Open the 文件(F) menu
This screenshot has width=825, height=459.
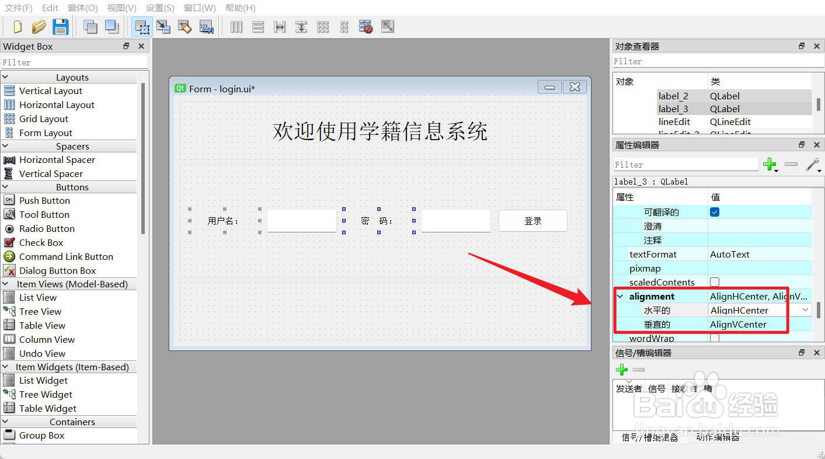(18, 8)
